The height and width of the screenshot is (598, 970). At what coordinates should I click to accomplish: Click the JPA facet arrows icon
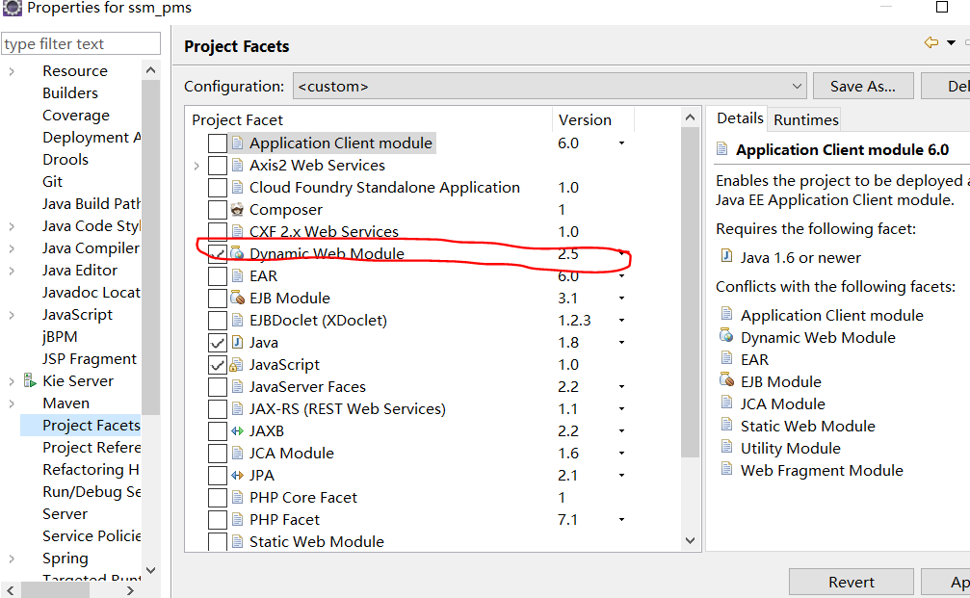[237, 476]
